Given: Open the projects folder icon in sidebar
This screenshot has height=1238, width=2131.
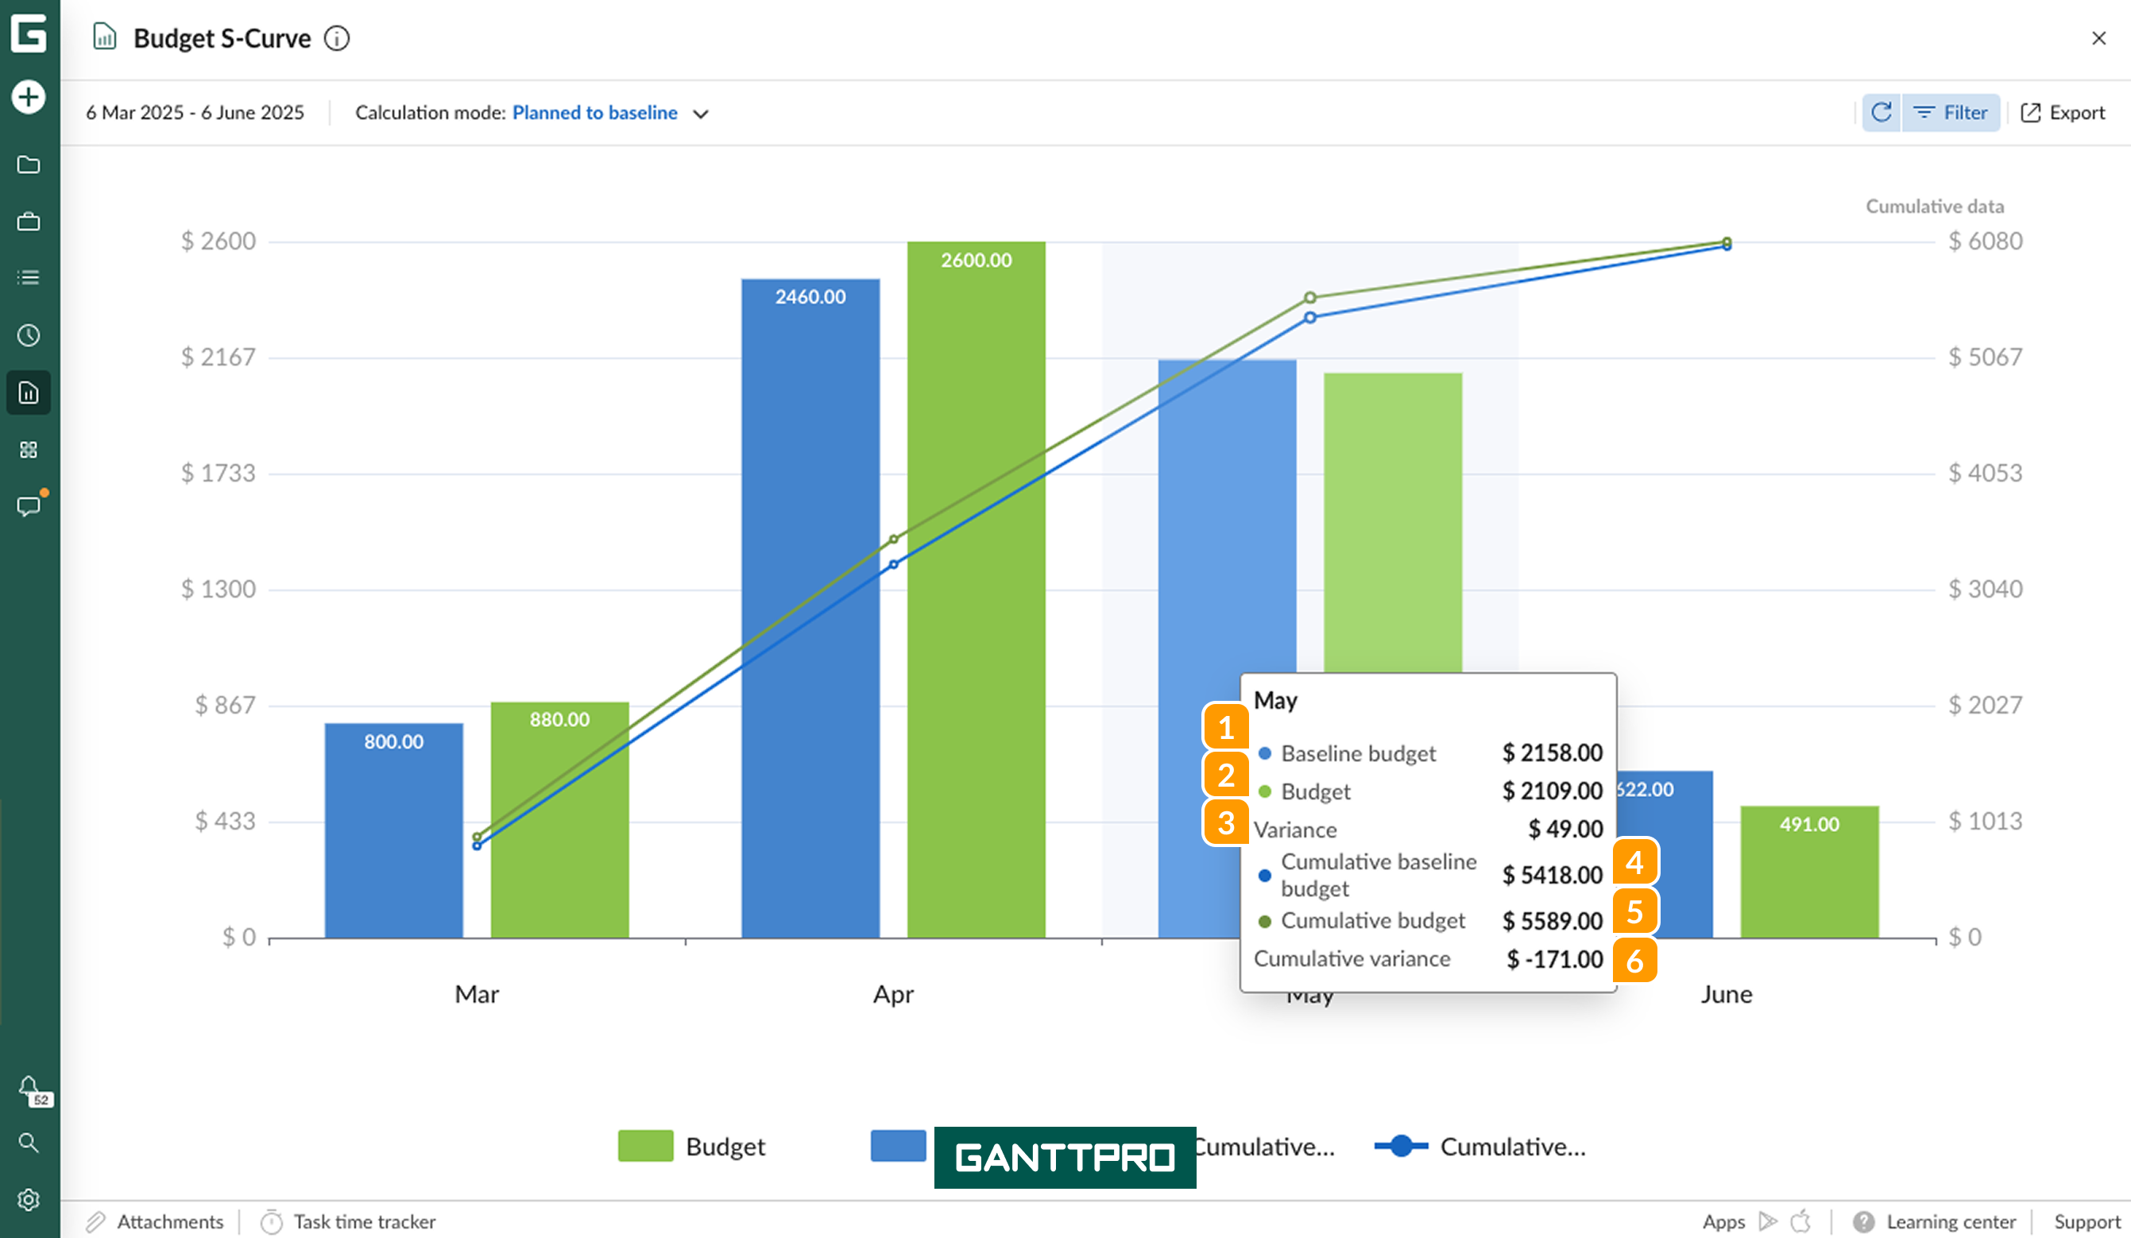Looking at the screenshot, I should point(29,164).
